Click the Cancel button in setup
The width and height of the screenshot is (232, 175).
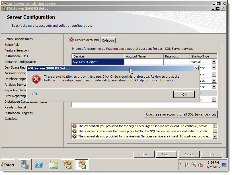pyautogui.click(x=189, y=154)
